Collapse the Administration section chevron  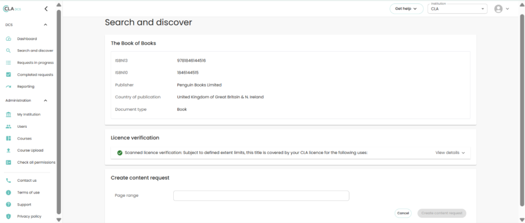45,100
